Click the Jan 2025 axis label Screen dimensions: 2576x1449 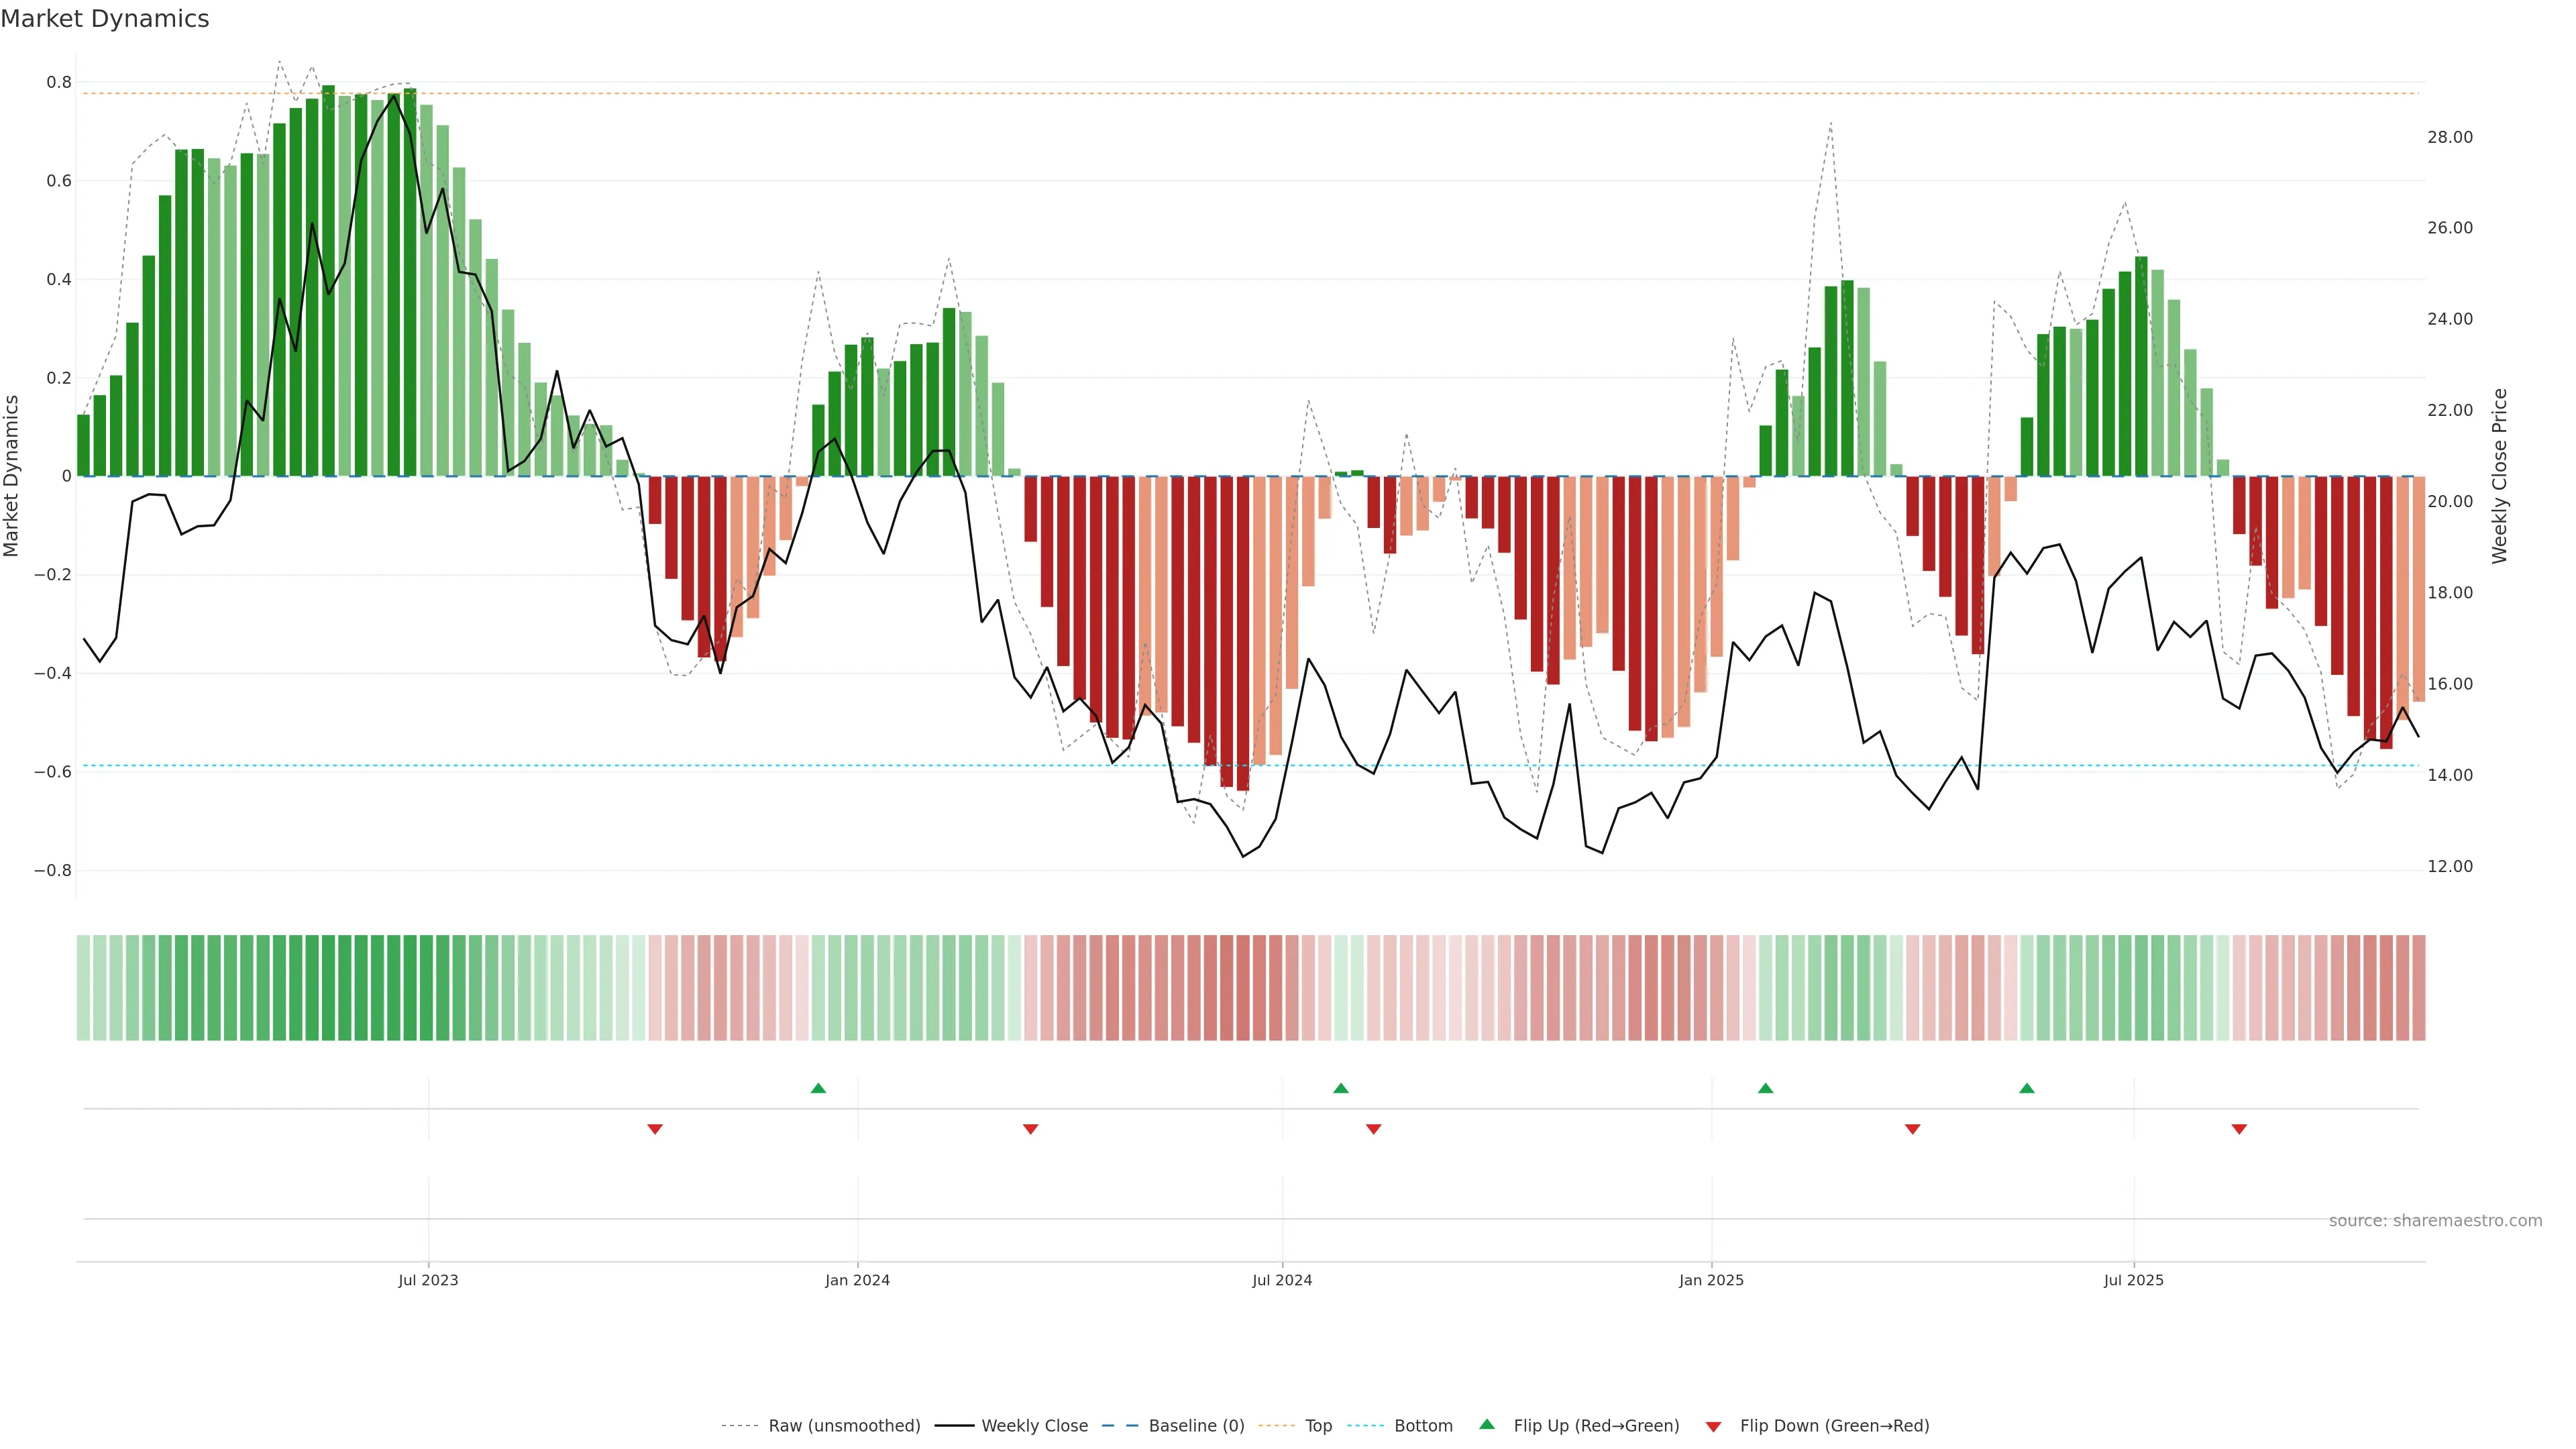click(x=1711, y=1280)
